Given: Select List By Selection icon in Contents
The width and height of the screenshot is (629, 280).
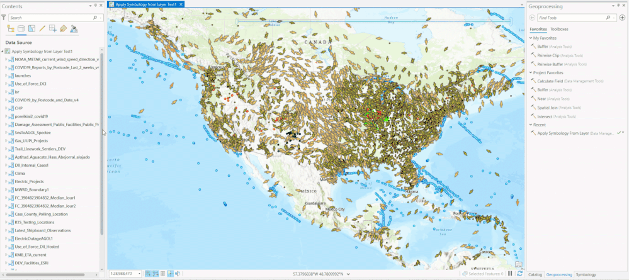Looking at the screenshot, I should click(31, 28).
